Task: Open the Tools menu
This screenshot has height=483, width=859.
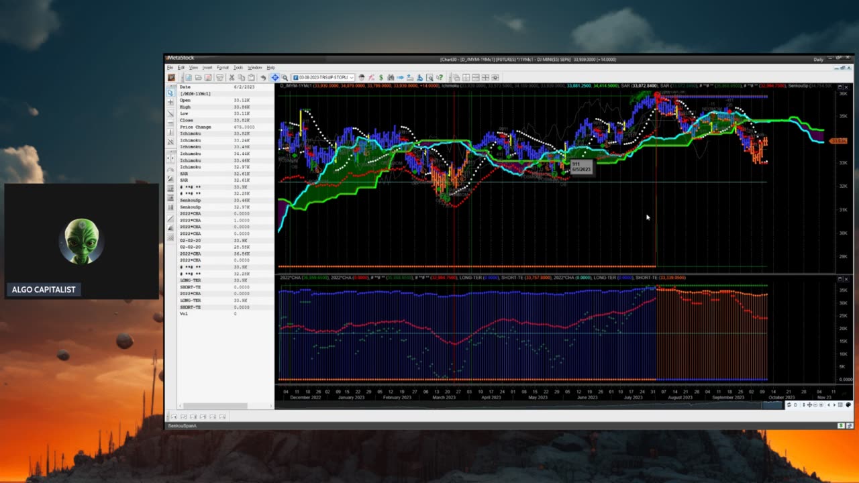Action: point(238,68)
